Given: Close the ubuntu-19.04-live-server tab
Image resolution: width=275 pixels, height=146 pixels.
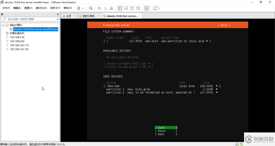Looking at the screenshot, I should click(140, 16).
